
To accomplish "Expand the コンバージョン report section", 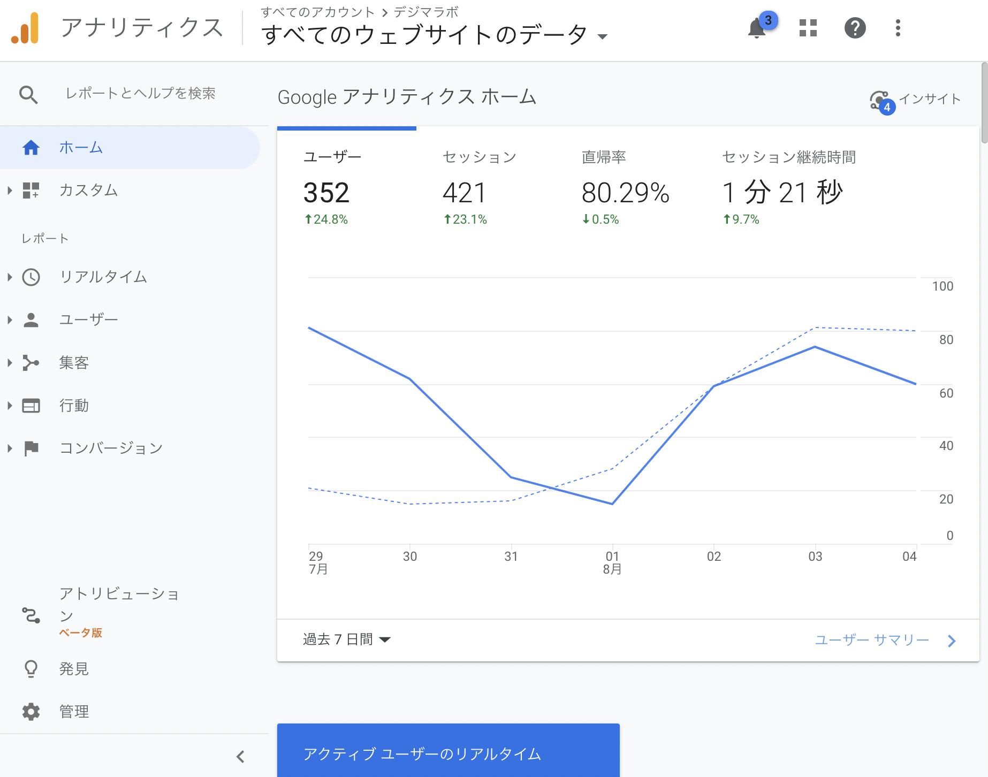I will pyautogui.click(x=111, y=448).
